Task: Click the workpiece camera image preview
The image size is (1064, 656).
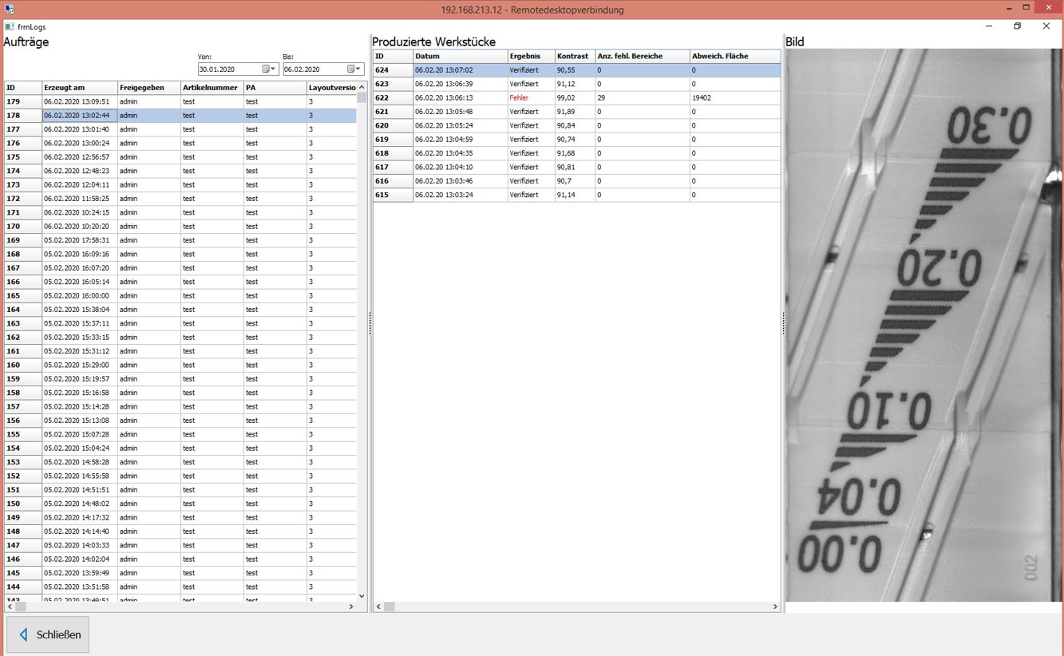Action: click(x=924, y=324)
